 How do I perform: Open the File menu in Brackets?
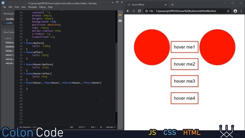4,7
